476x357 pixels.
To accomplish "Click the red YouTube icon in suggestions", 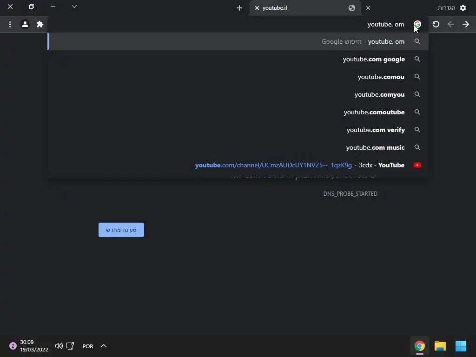I will 417,165.
